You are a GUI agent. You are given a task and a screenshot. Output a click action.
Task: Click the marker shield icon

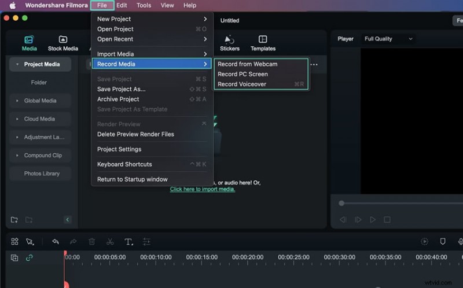coord(443,241)
